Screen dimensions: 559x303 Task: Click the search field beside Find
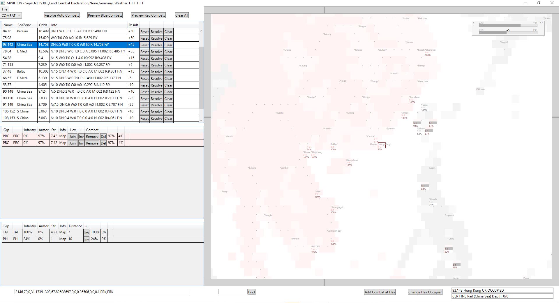pyautogui.click(x=233, y=292)
